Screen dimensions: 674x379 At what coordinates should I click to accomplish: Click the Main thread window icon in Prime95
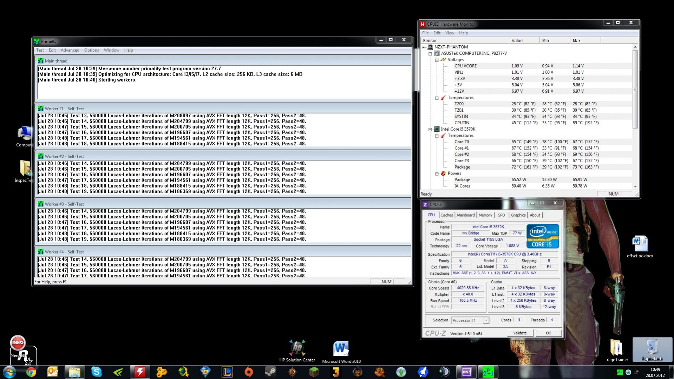click(x=41, y=61)
